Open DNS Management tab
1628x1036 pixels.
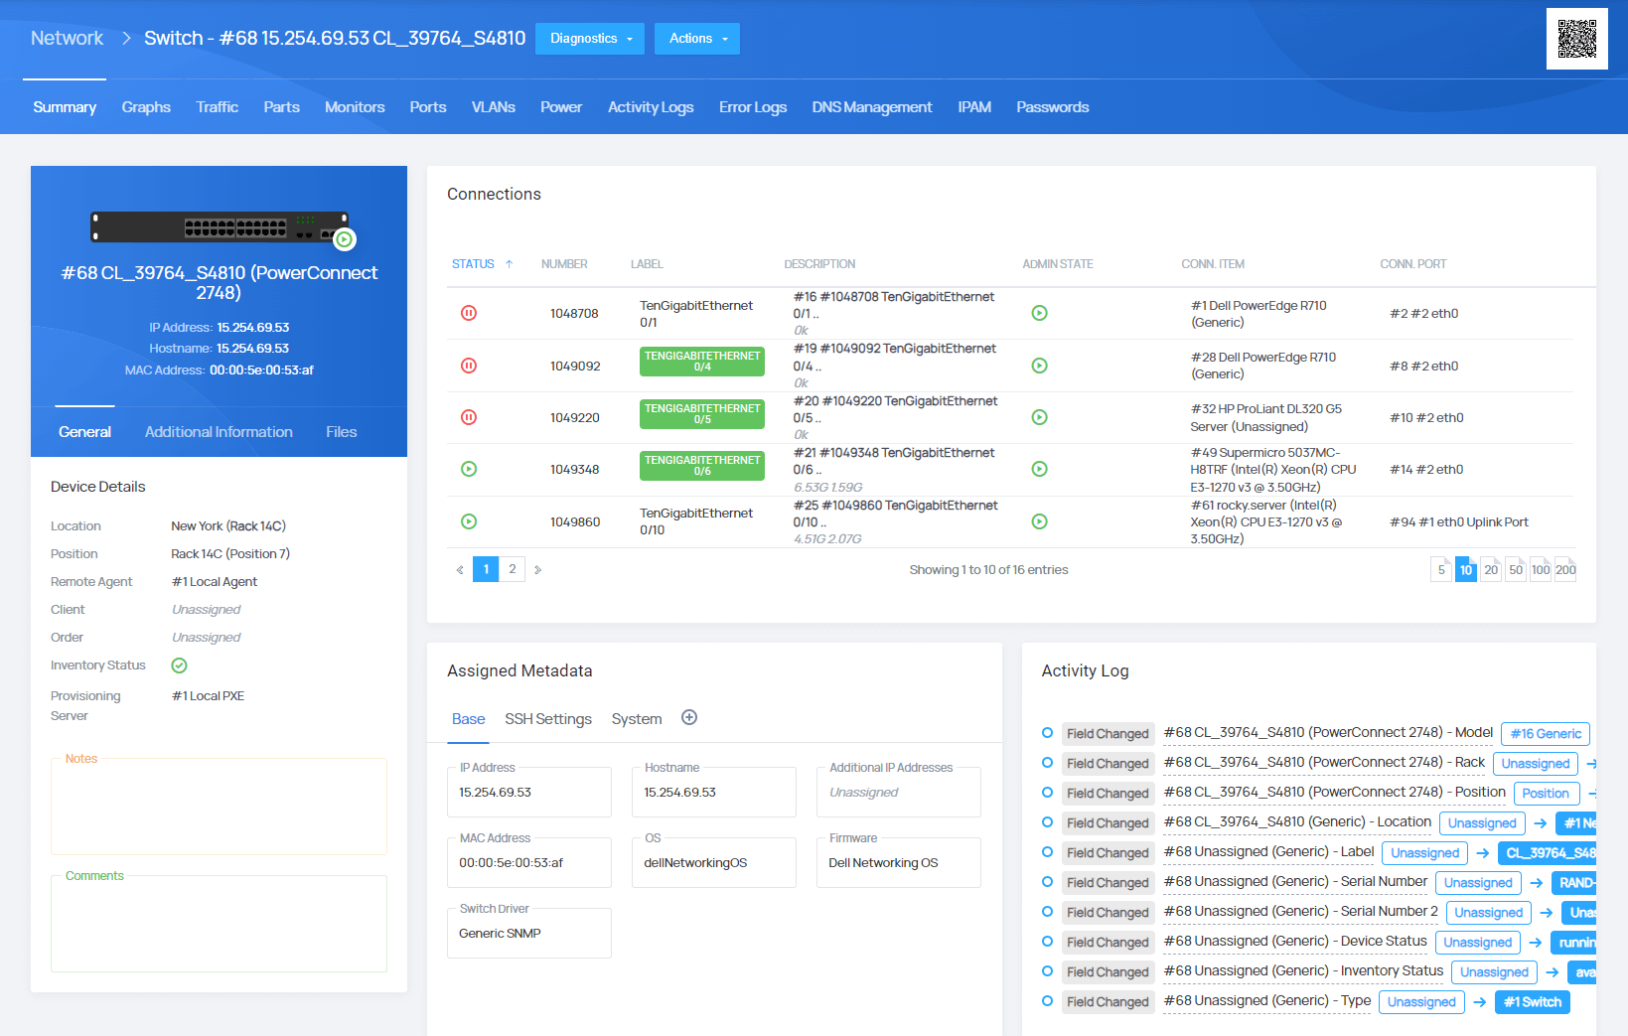(872, 107)
